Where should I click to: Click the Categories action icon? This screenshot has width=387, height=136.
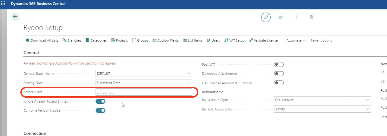coord(87,40)
